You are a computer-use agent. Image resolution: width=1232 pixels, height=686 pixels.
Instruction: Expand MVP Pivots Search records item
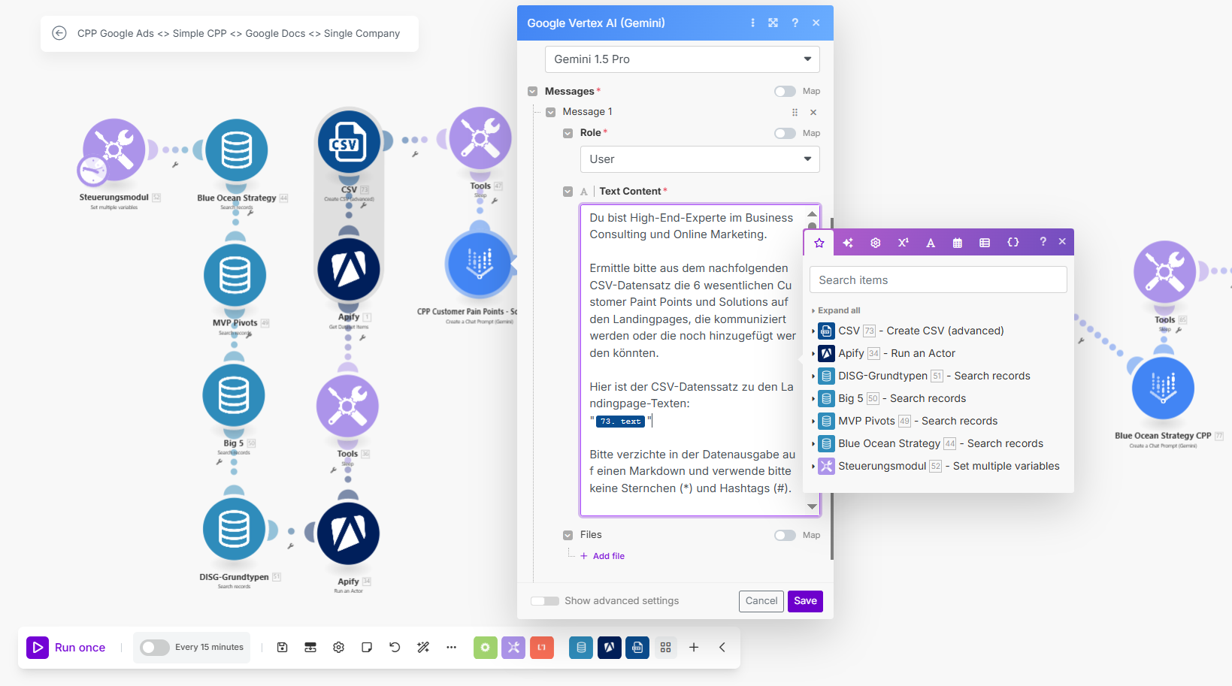pos(813,421)
